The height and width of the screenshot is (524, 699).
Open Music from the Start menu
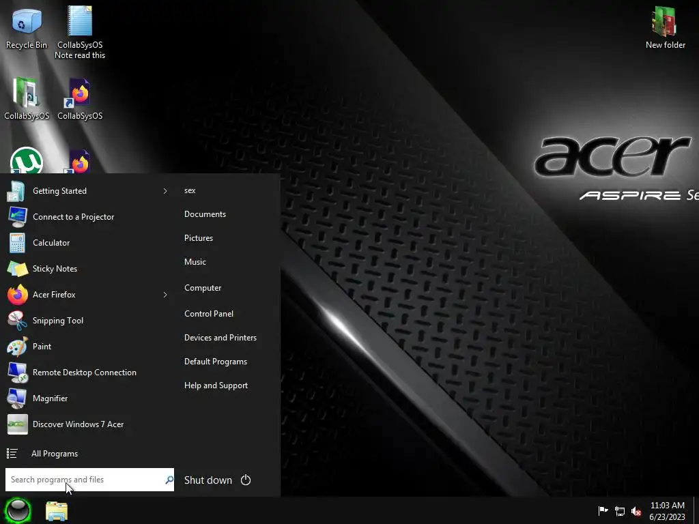[195, 262]
